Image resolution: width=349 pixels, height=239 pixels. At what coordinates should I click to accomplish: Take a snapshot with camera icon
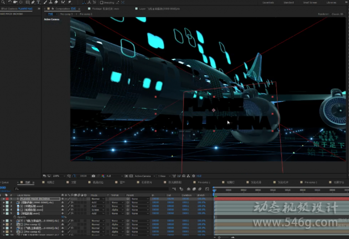click(x=94, y=176)
